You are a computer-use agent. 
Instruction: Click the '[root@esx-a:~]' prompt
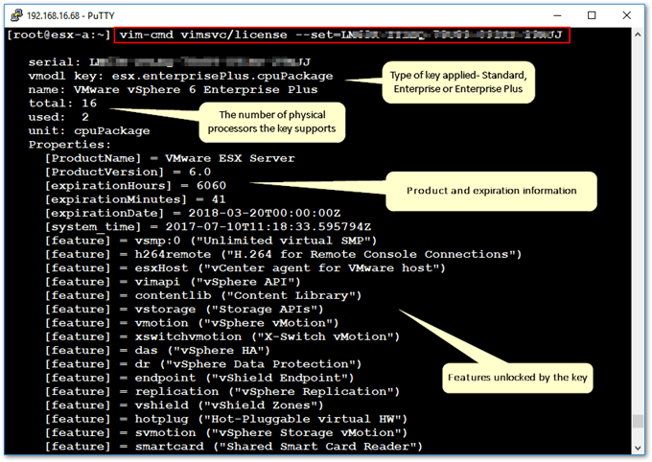(x=59, y=35)
